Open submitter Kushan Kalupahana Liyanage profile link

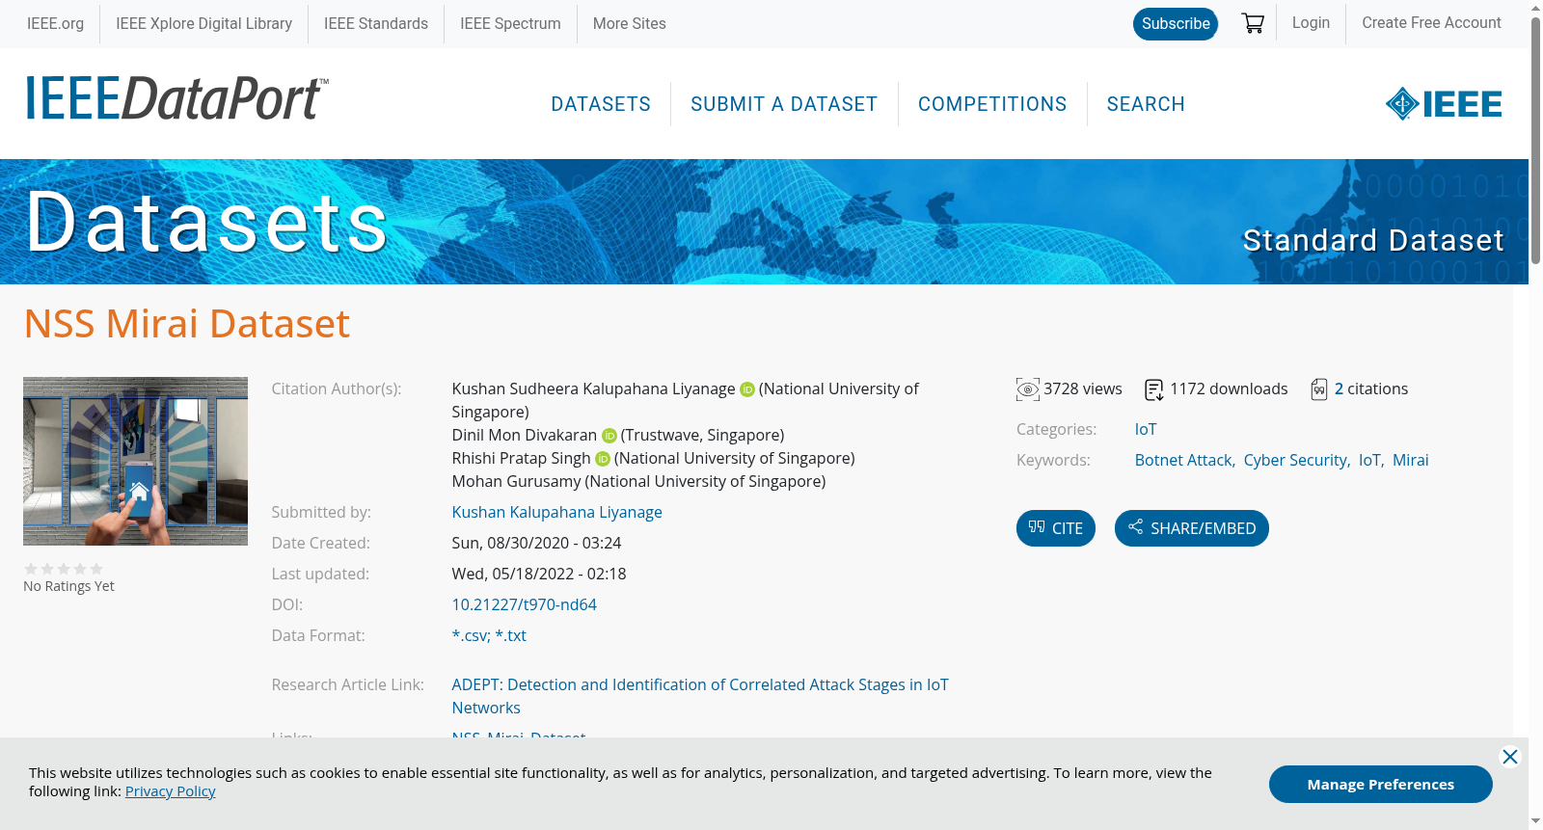coord(556,512)
